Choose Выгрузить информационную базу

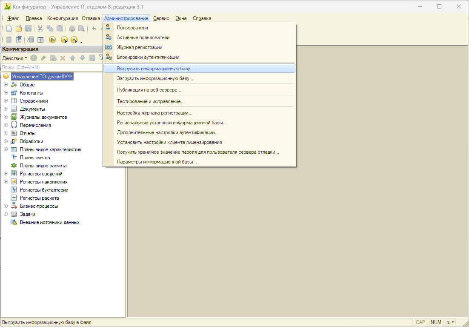(x=155, y=68)
